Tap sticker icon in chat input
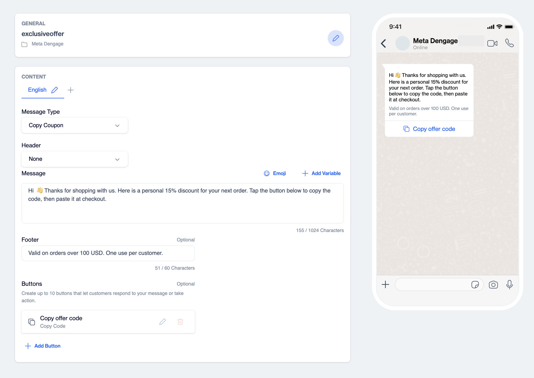534x378 pixels. (x=475, y=285)
